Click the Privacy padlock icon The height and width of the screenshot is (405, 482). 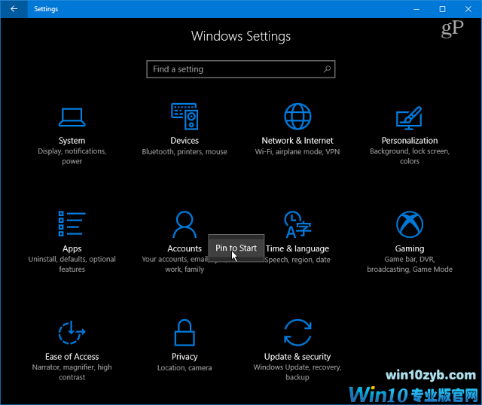185,333
